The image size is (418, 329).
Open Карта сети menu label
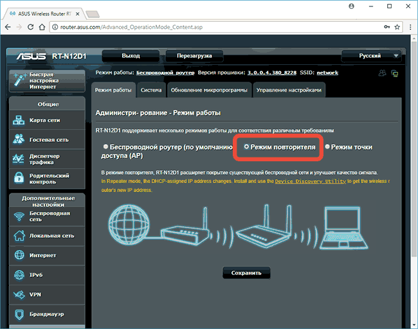[45, 120]
